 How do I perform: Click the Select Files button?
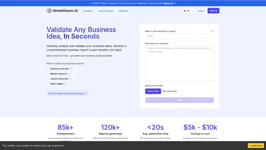click(153, 91)
